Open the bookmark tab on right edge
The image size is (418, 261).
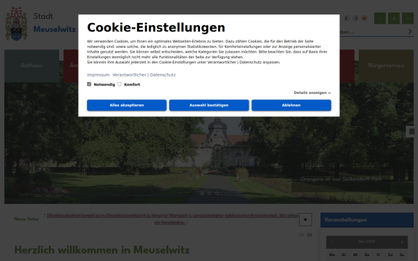(412, 132)
